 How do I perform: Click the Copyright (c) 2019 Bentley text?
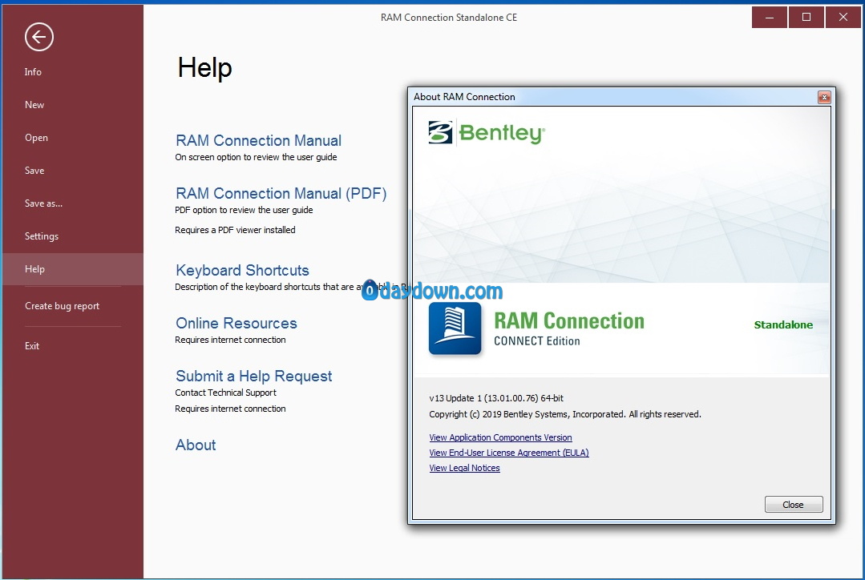(x=565, y=414)
